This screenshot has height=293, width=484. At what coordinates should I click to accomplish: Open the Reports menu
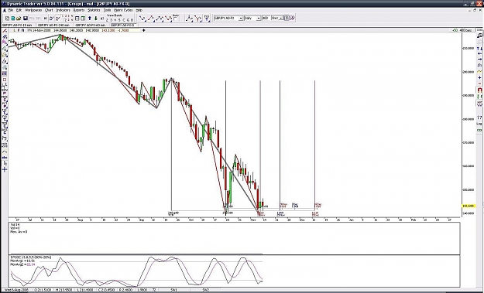79,10
